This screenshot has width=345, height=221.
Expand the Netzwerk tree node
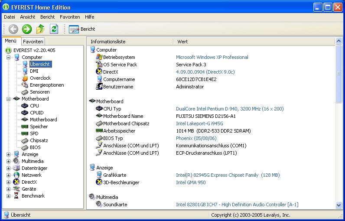tap(8, 175)
